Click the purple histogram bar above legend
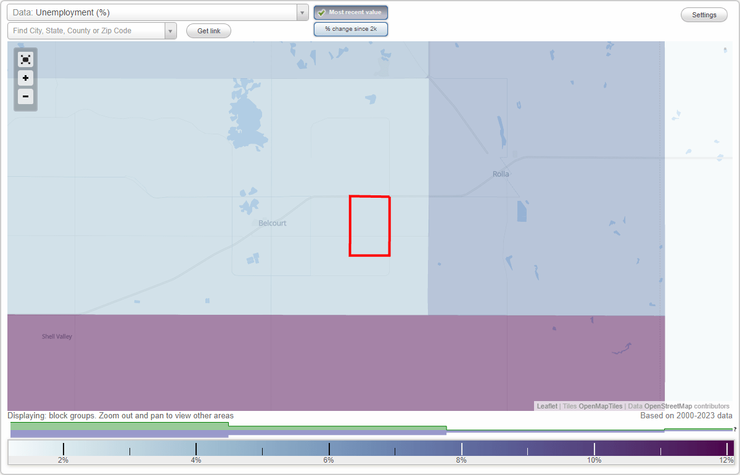Image resolution: width=740 pixels, height=475 pixels. coord(119,434)
